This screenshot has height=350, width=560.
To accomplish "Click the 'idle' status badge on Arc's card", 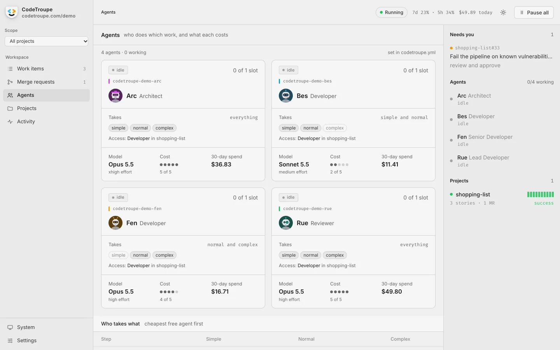I will coord(118,70).
